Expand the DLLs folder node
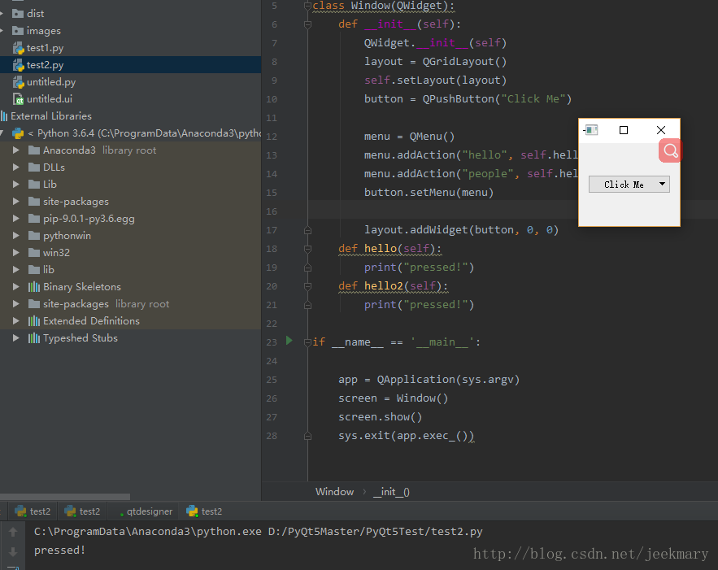This screenshot has width=718, height=570. click(16, 168)
